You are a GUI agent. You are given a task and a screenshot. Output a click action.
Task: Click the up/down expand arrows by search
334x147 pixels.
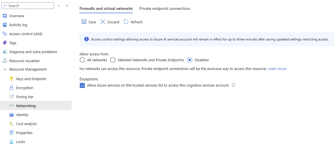[59, 6]
